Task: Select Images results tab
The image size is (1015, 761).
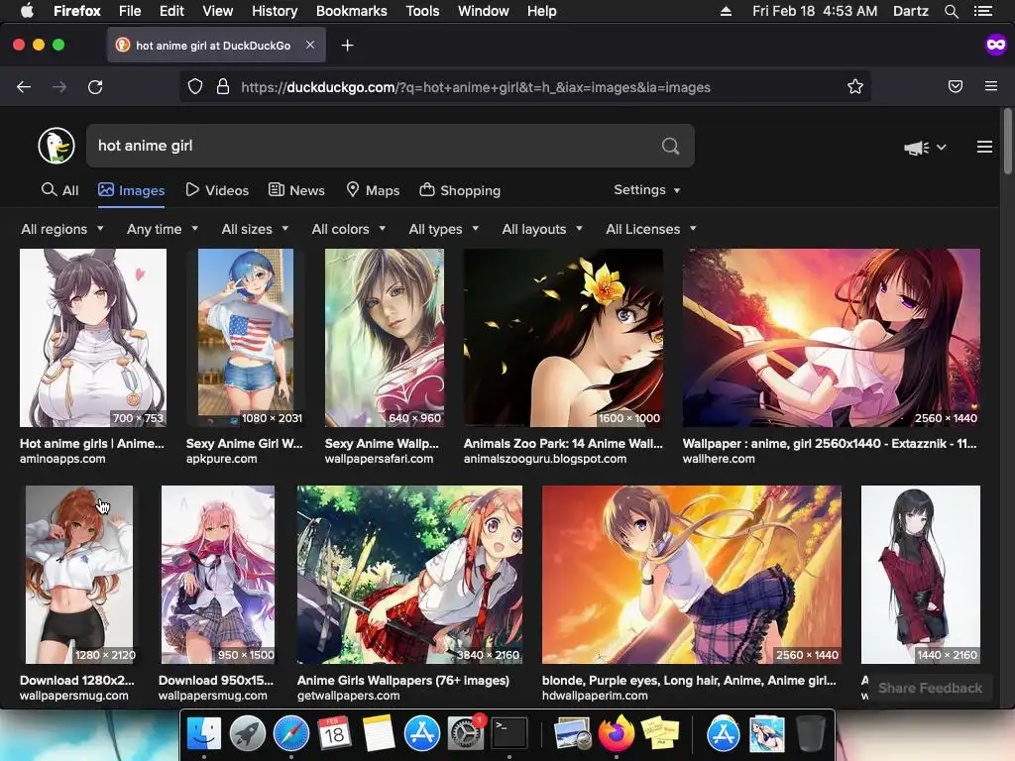Action: [132, 190]
